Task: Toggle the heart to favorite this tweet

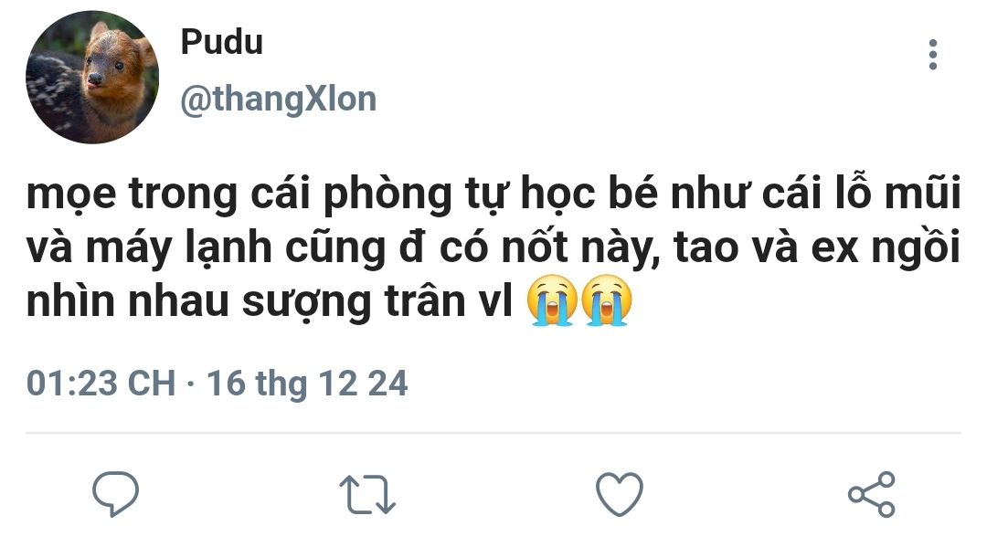Action: pyautogui.click(x=620, y=494)
